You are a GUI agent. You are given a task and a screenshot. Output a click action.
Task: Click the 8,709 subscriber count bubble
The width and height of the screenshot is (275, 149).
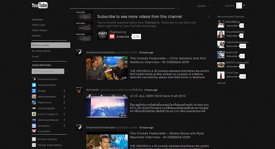[x=136, y=36]
